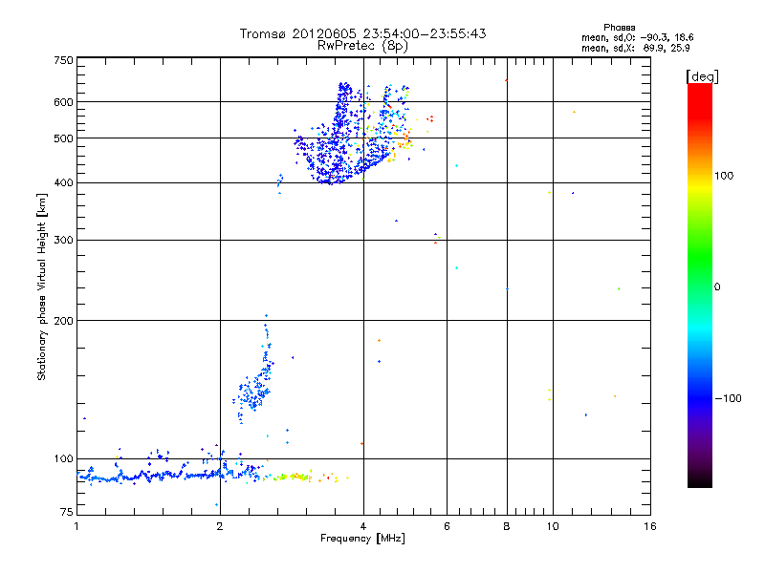Click the y-axis '500' tick label
765x573 pixels.
tap(63, 138)
